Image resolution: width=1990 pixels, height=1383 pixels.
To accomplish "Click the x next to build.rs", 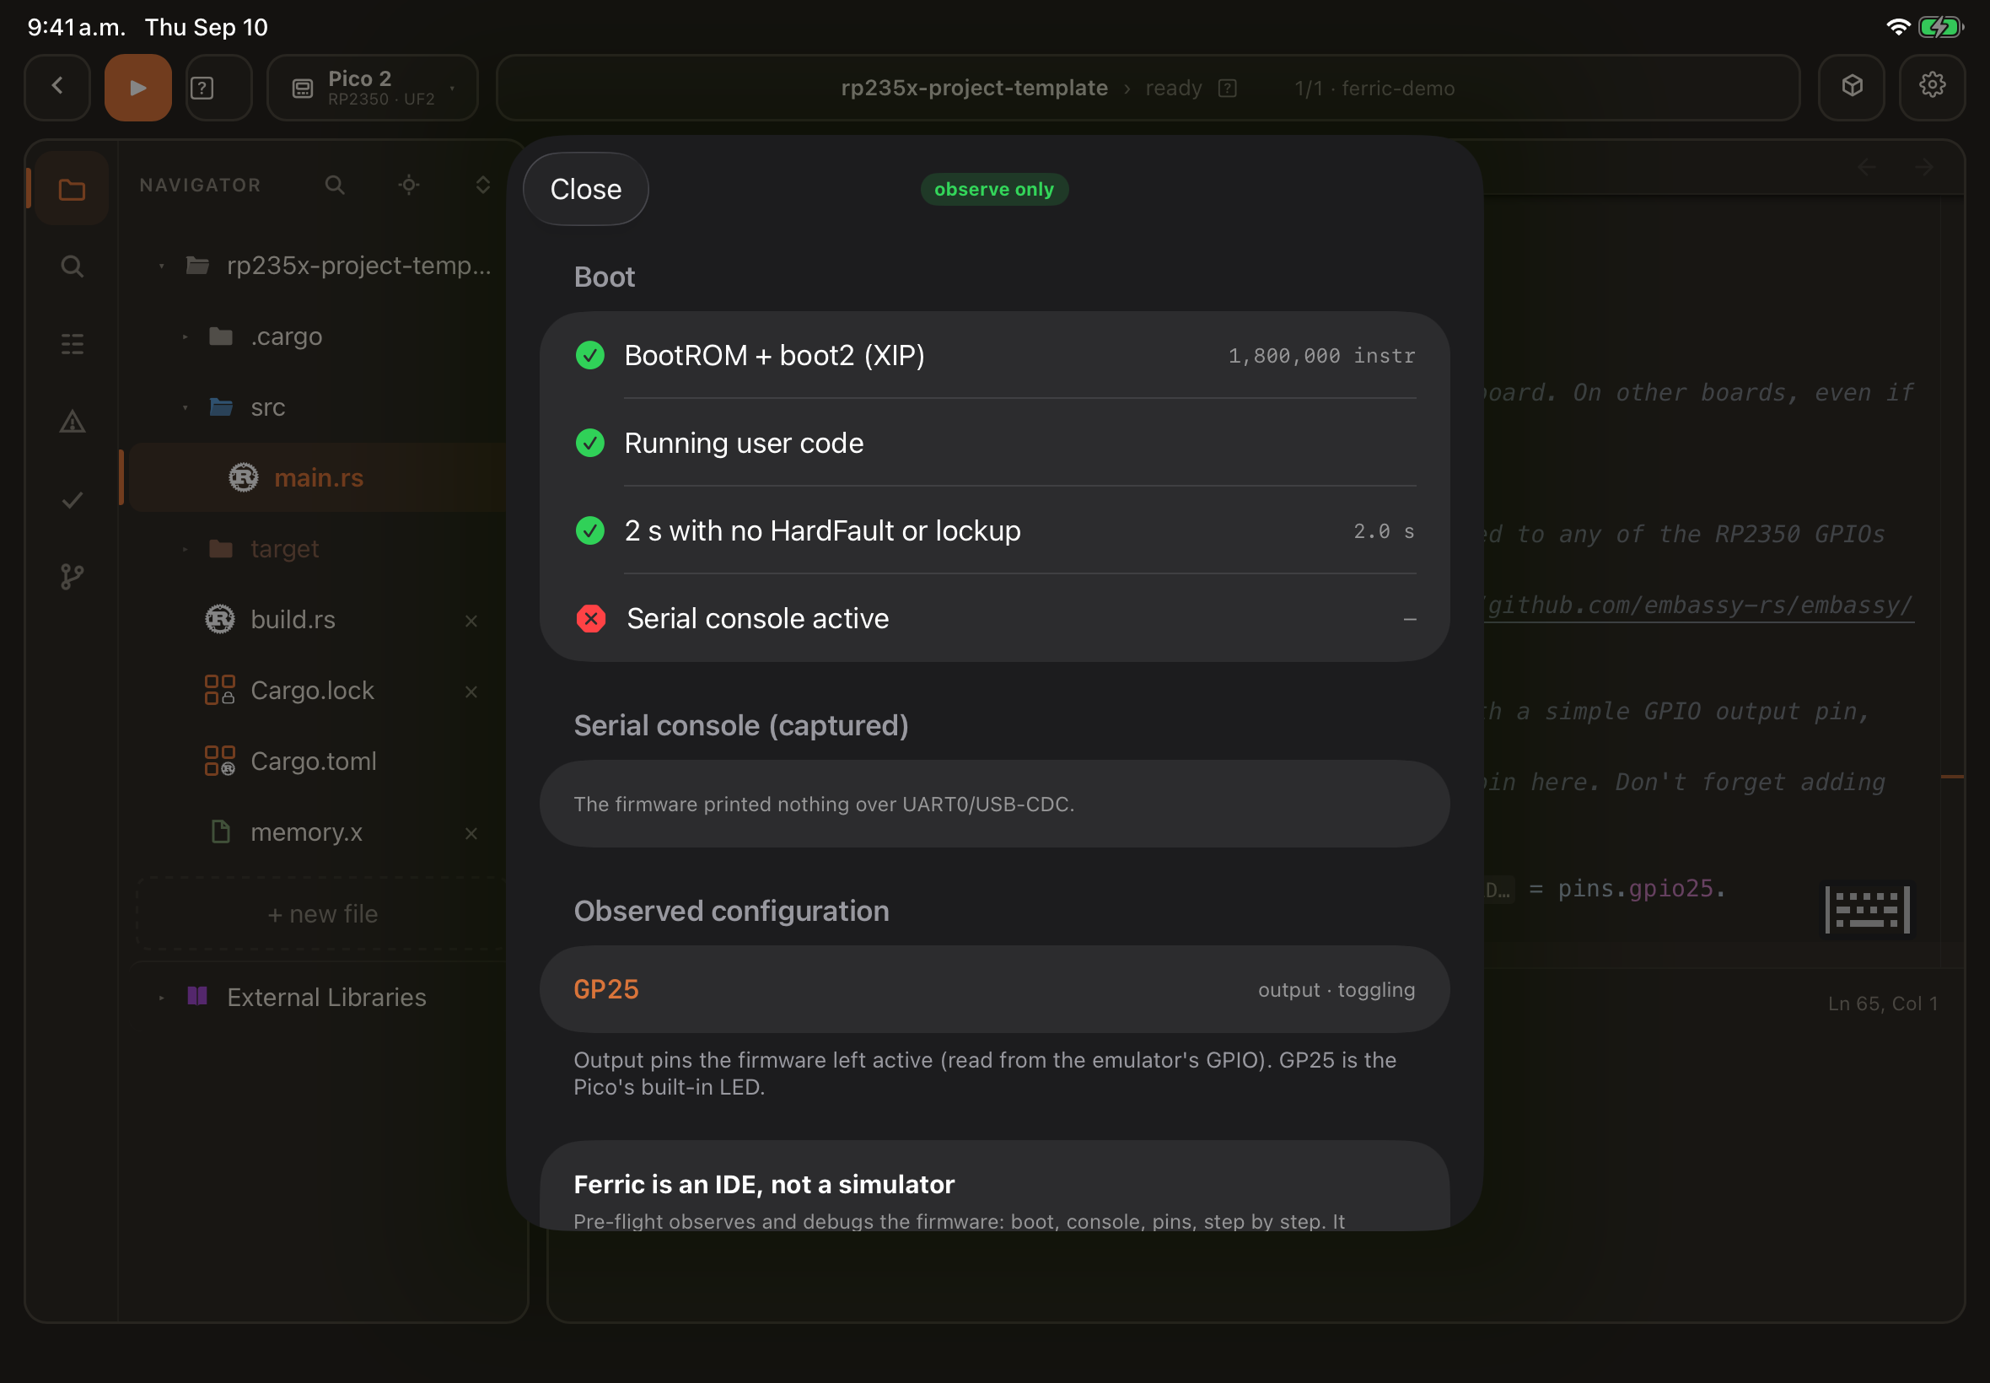I will click(x=471, y=621).
